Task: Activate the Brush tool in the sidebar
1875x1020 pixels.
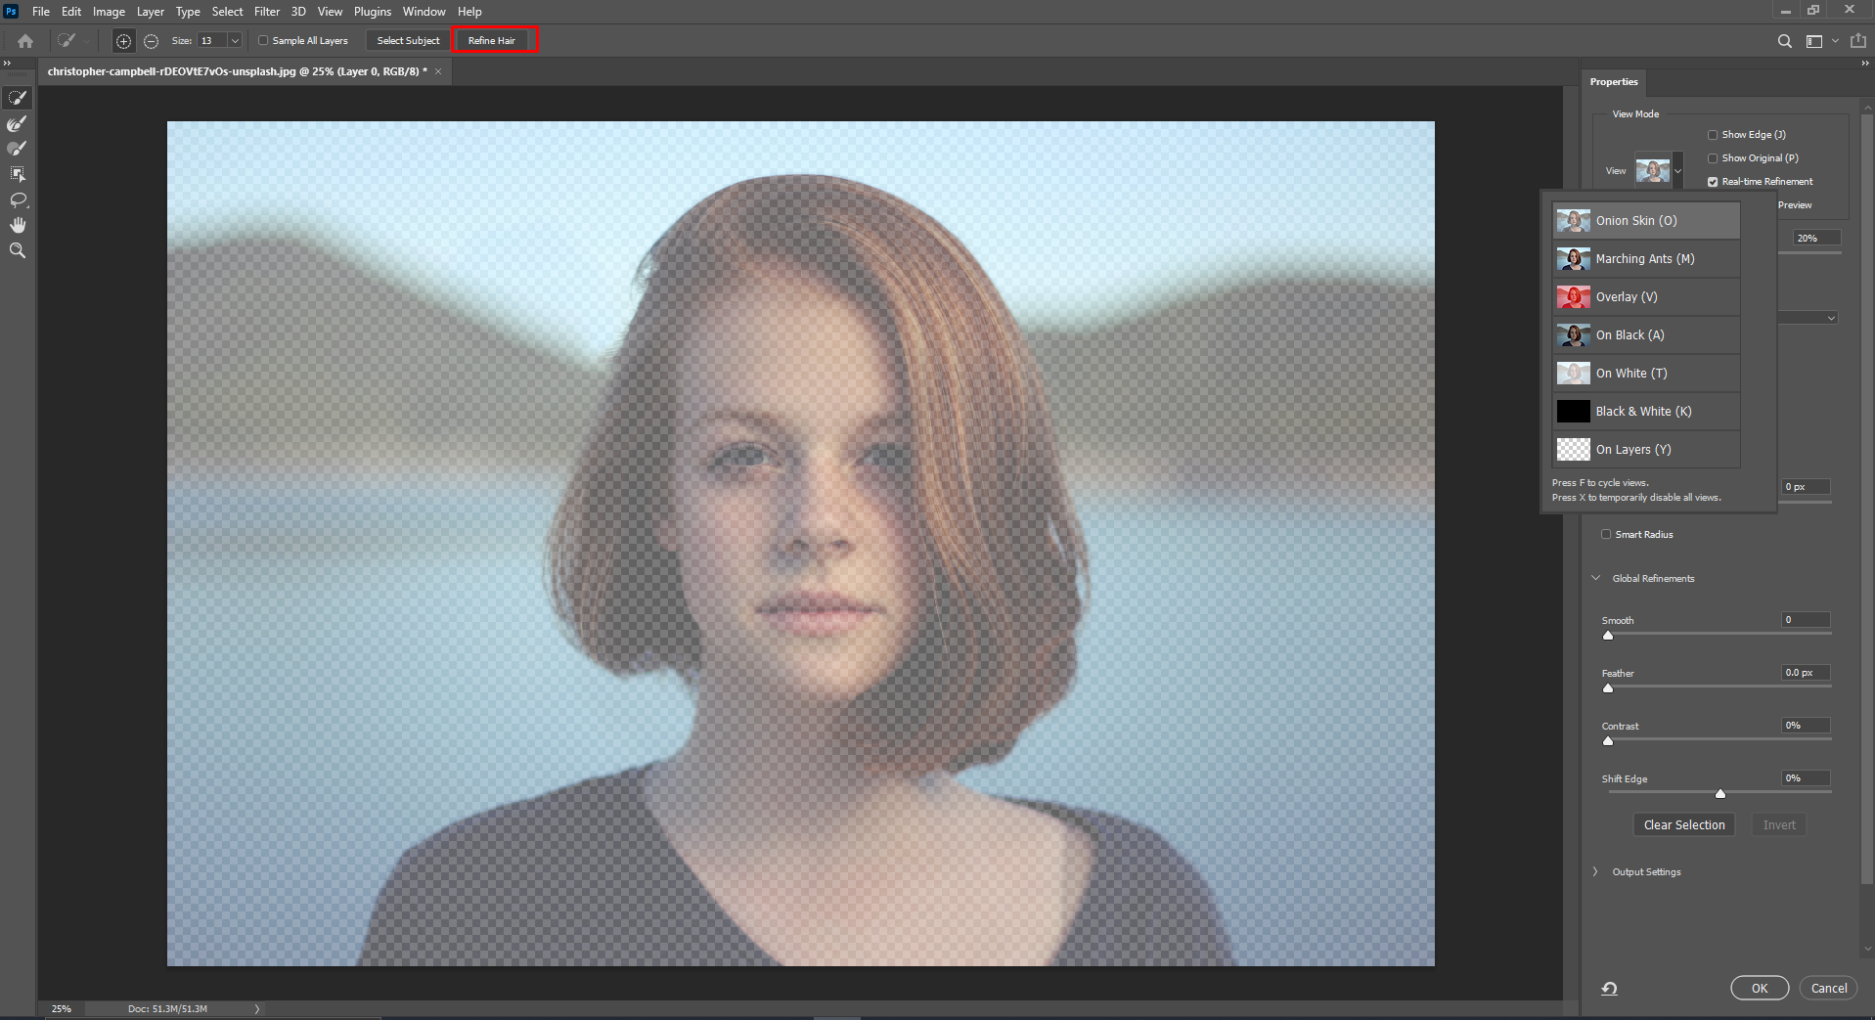Action: click(x=17, y=149)
